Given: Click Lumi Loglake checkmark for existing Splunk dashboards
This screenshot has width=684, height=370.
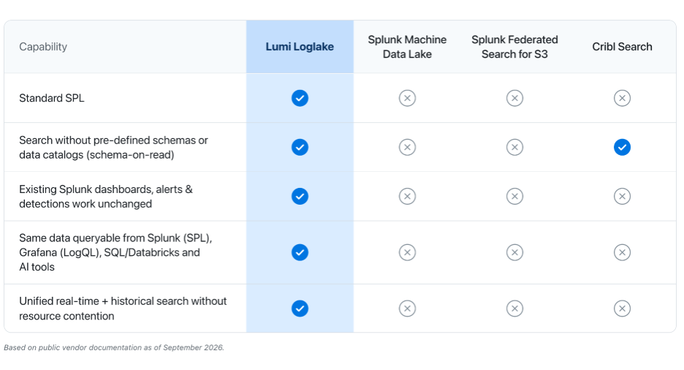Looking at the screenshot, I should click(x=300, y=197).
